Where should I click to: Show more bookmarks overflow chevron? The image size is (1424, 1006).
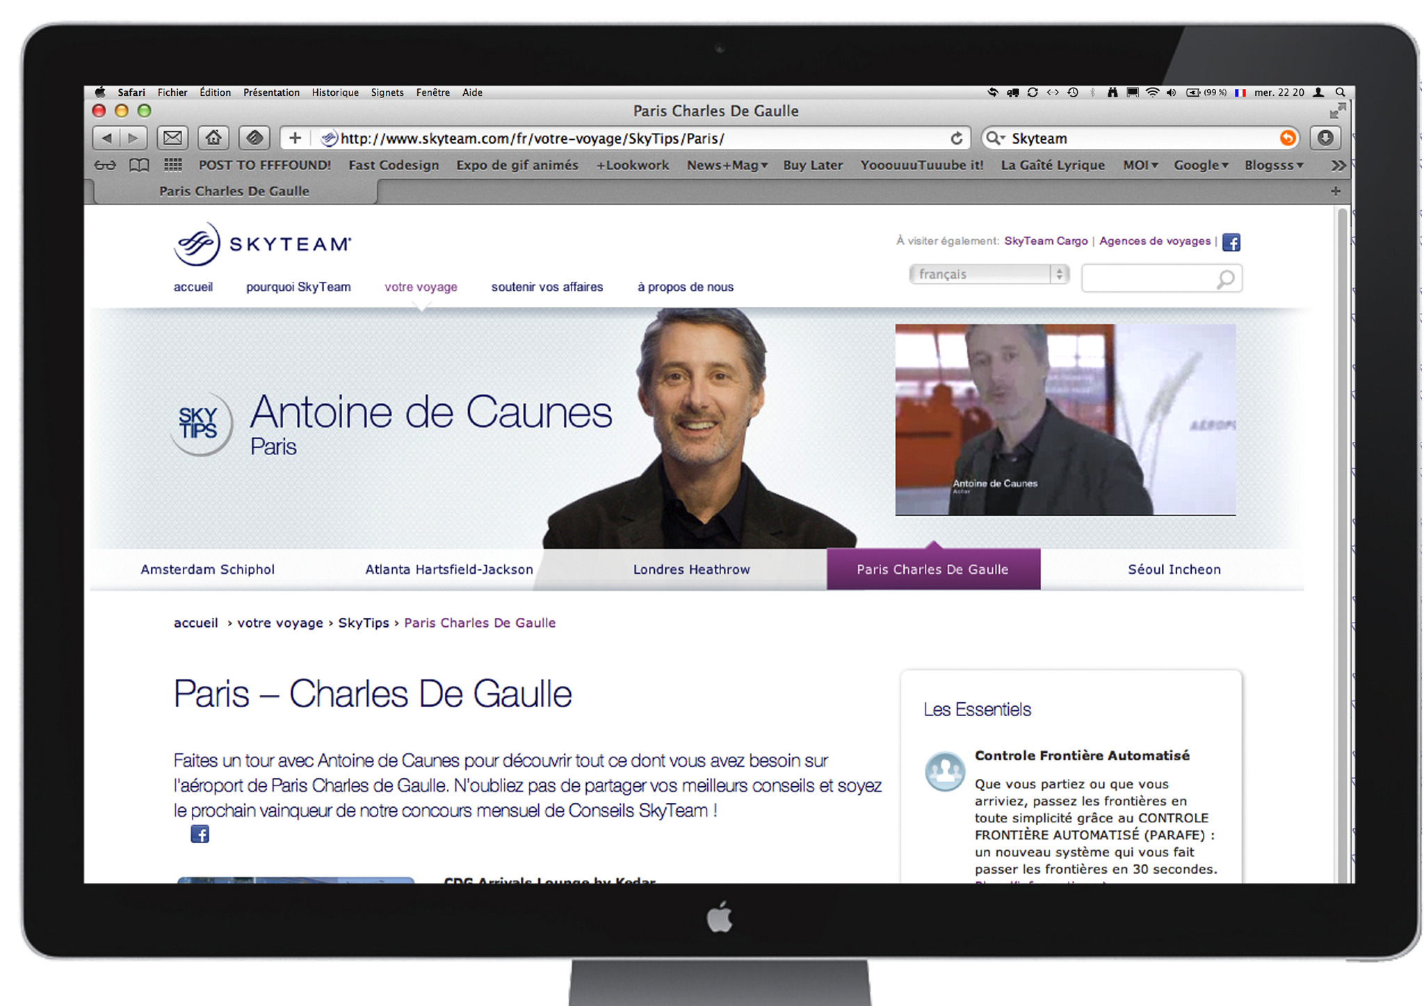[x=1337, y=166]
